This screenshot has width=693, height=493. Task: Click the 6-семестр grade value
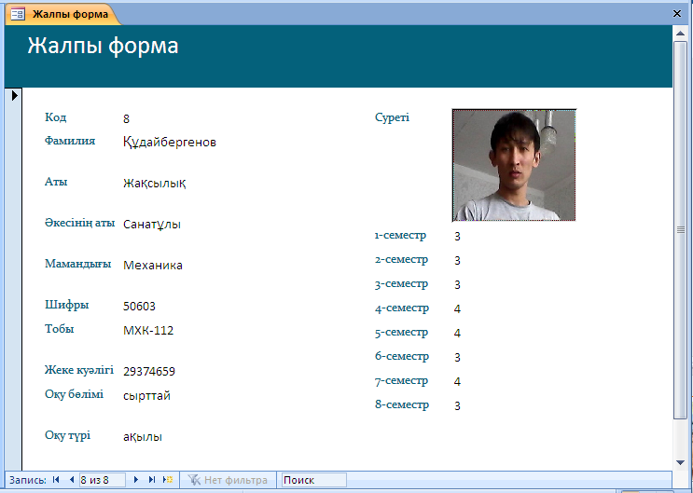pyautogui.click(x=457, y=357)
